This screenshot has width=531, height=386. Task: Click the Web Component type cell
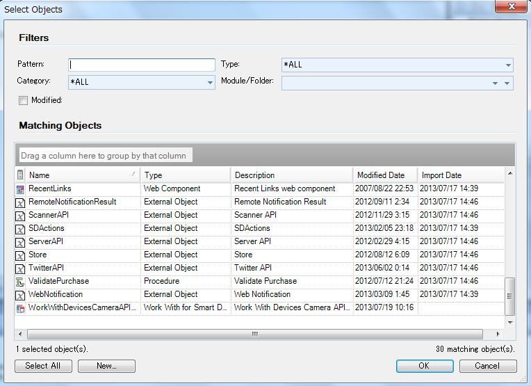click(172, 188)
